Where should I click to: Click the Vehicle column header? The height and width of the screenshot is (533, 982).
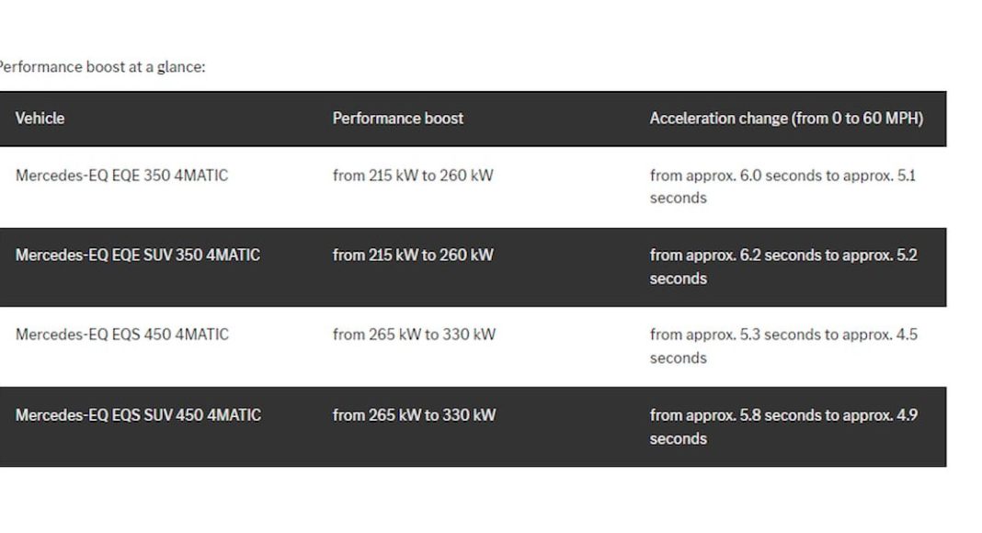pyautogui.click(x=40, y=119)
